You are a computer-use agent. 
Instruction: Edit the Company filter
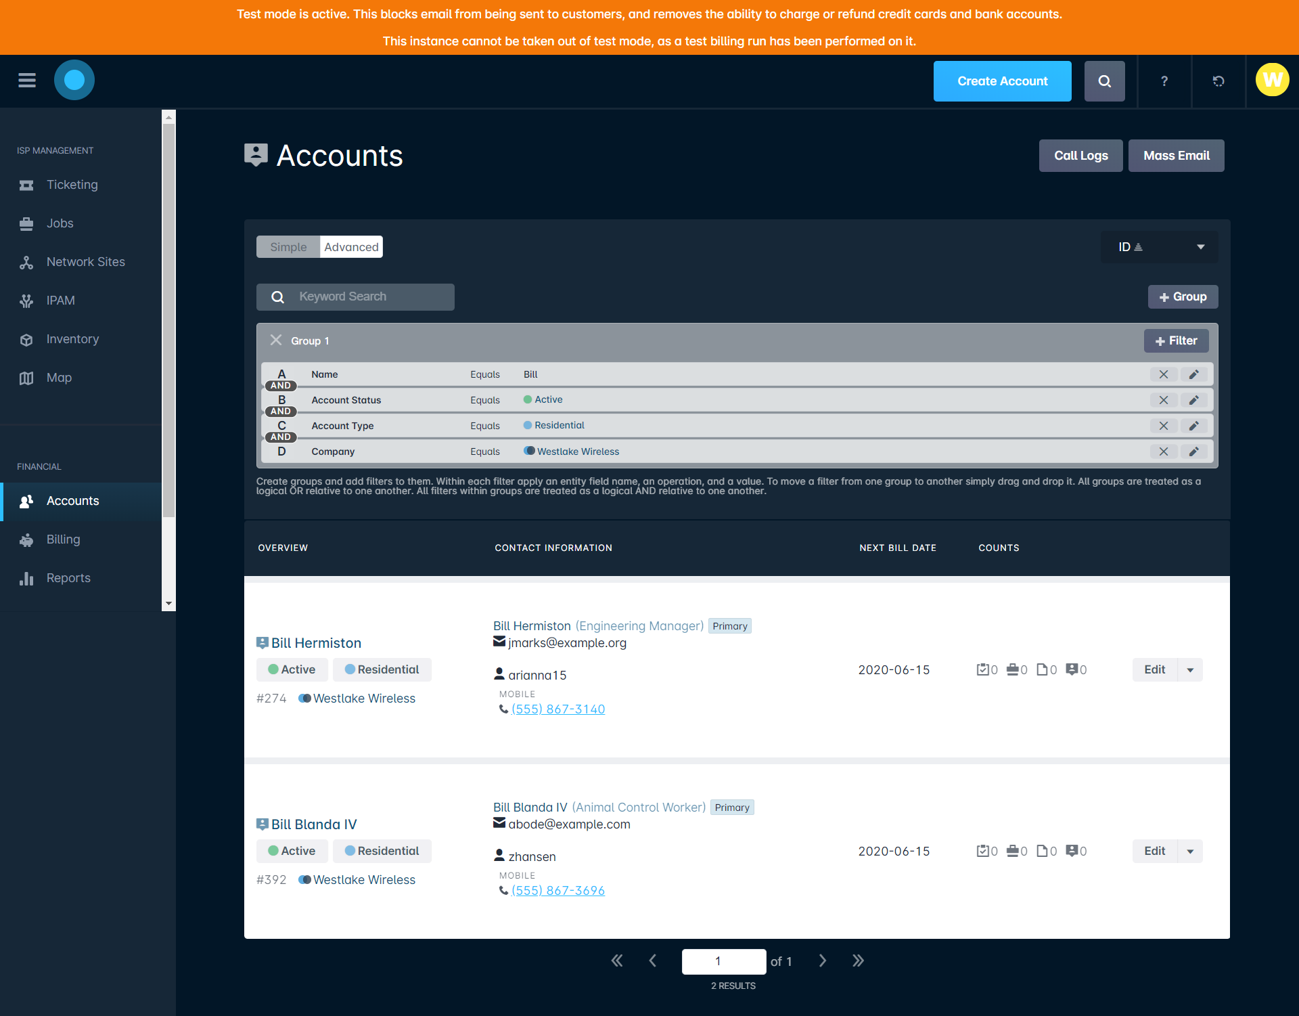pyautogui.click(x=1194, y=451)
